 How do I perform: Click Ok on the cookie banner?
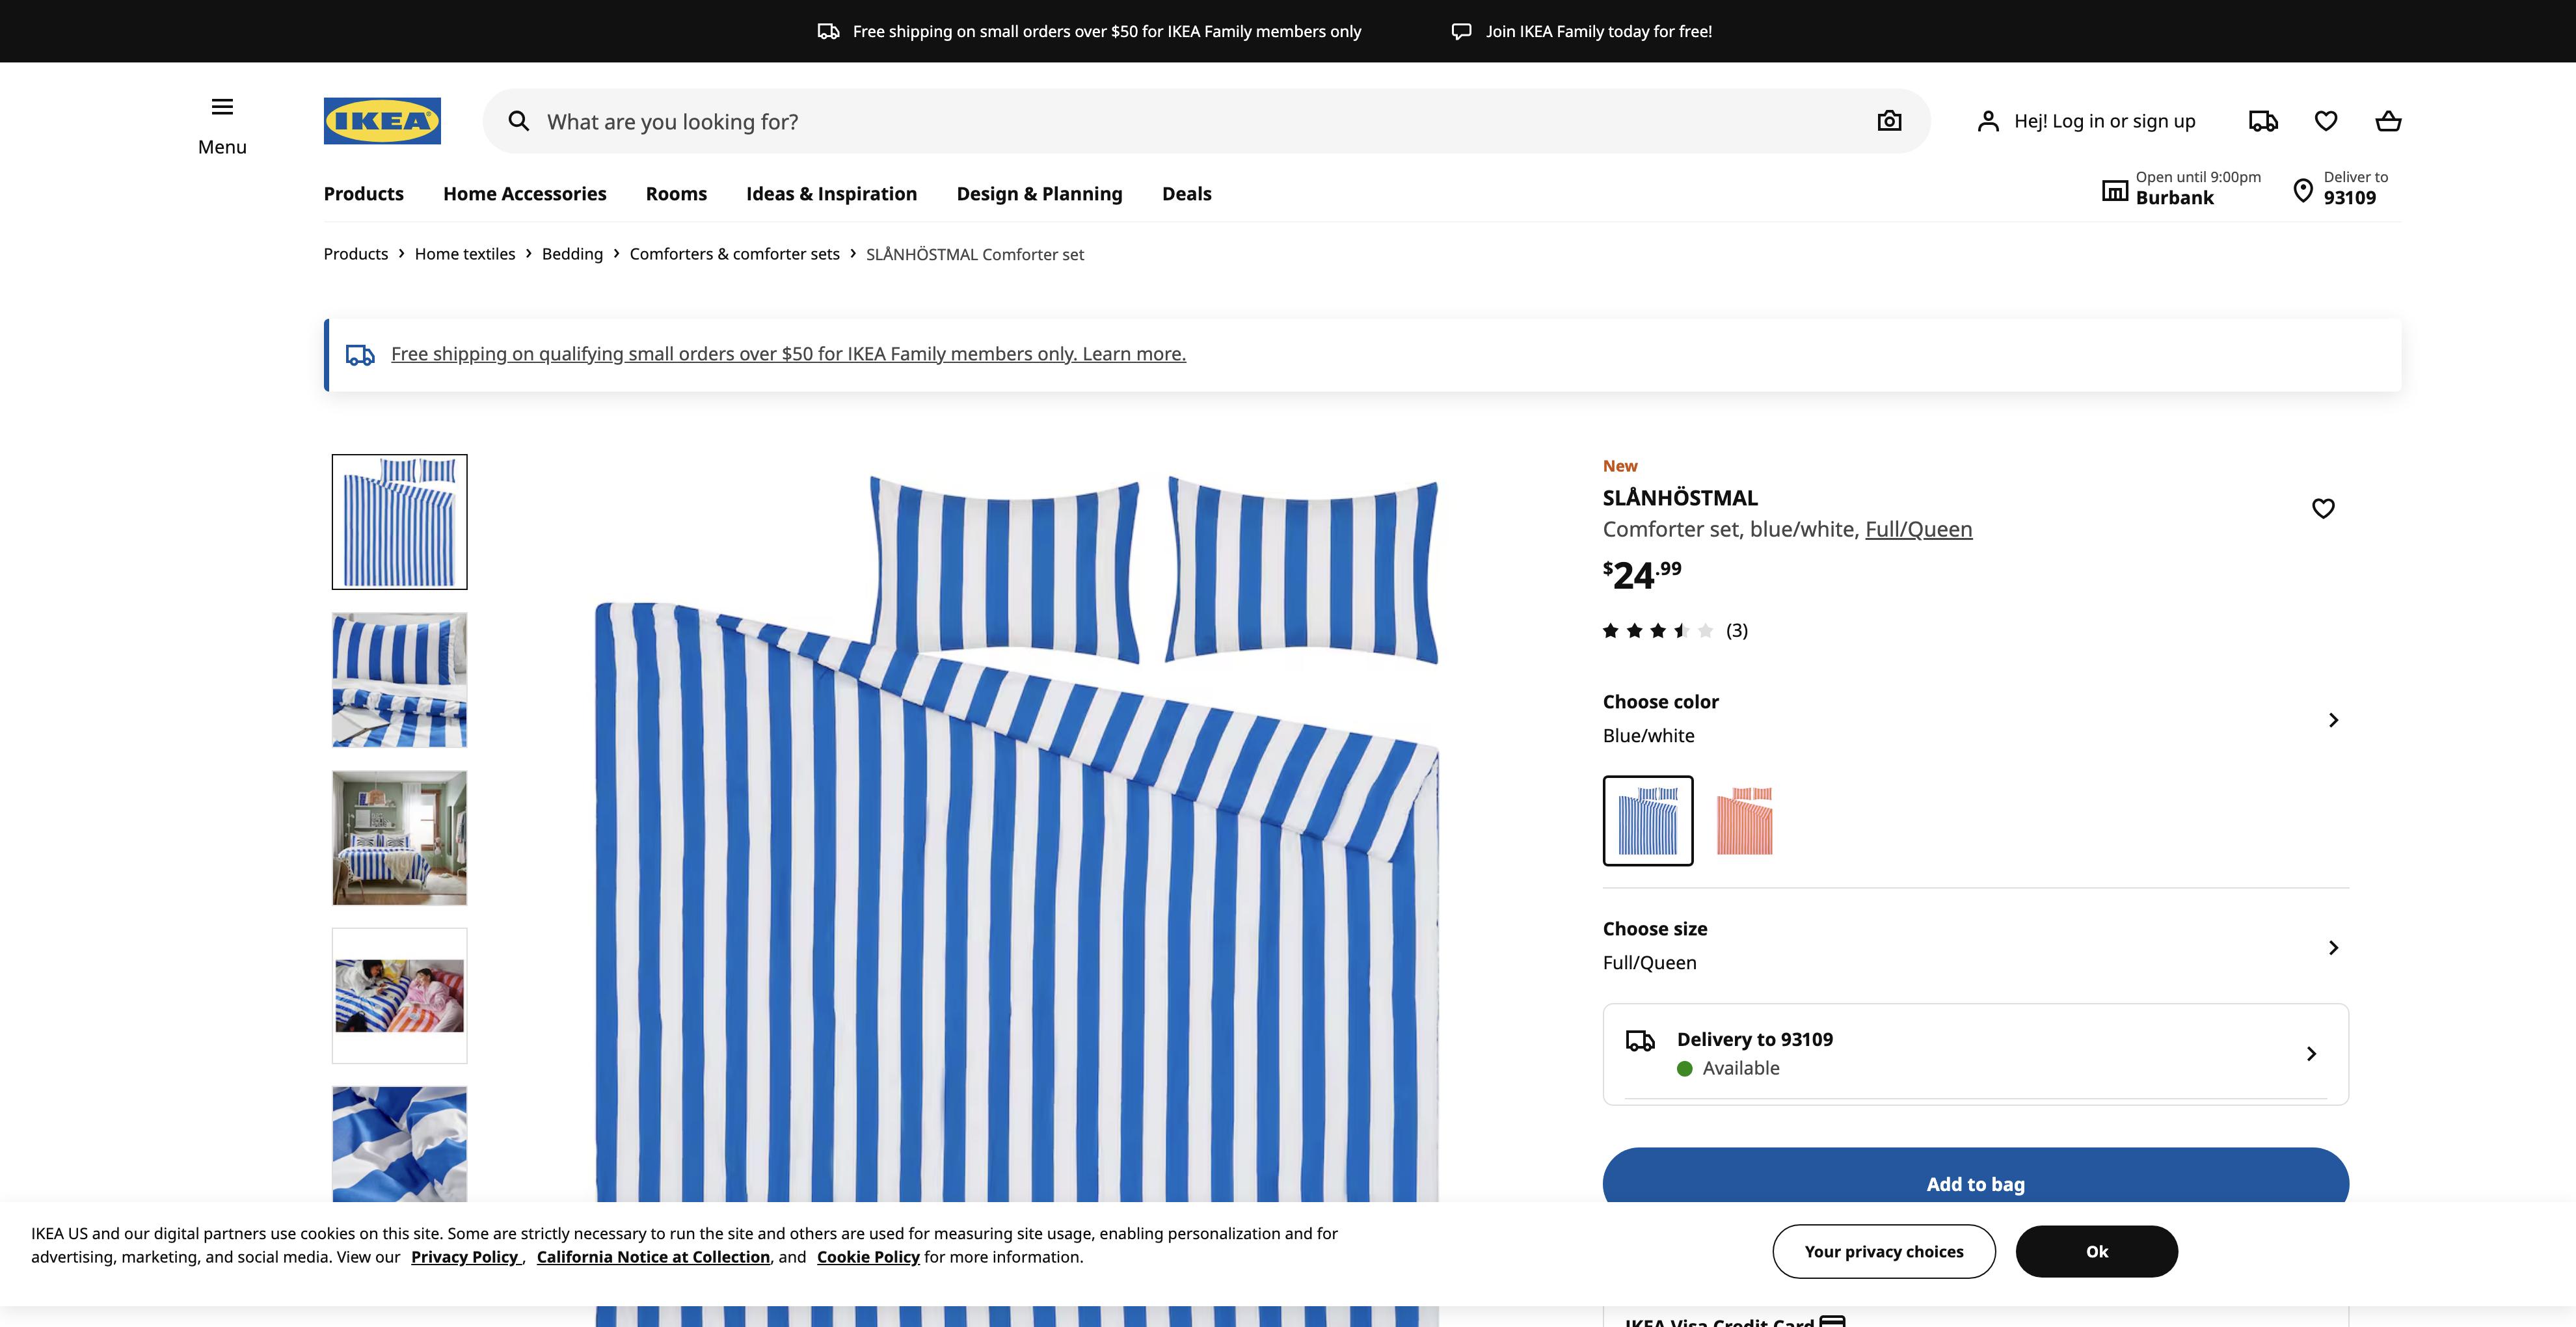tap(2096, 1251)
